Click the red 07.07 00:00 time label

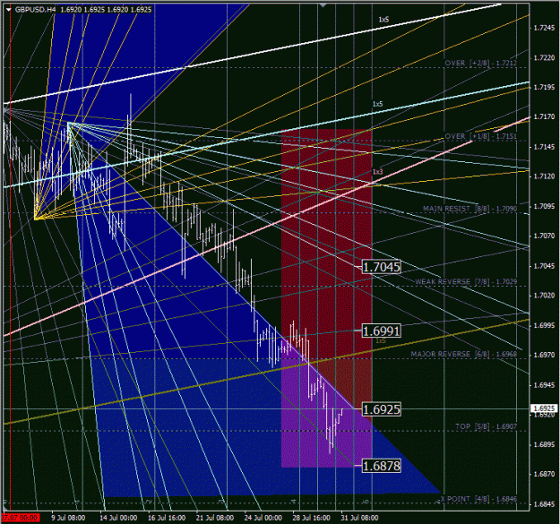tap(20, 518)
